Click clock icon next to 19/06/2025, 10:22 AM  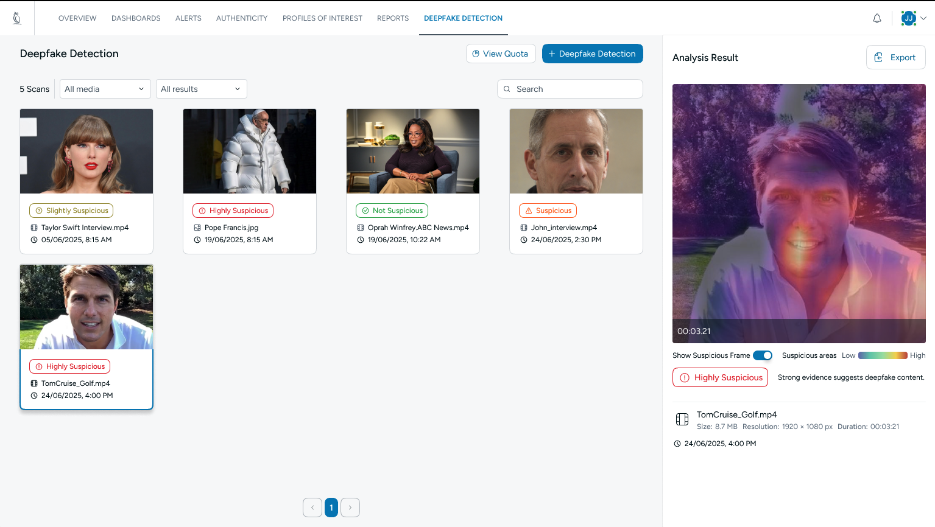pyautogui.click(x=361, y=240)
